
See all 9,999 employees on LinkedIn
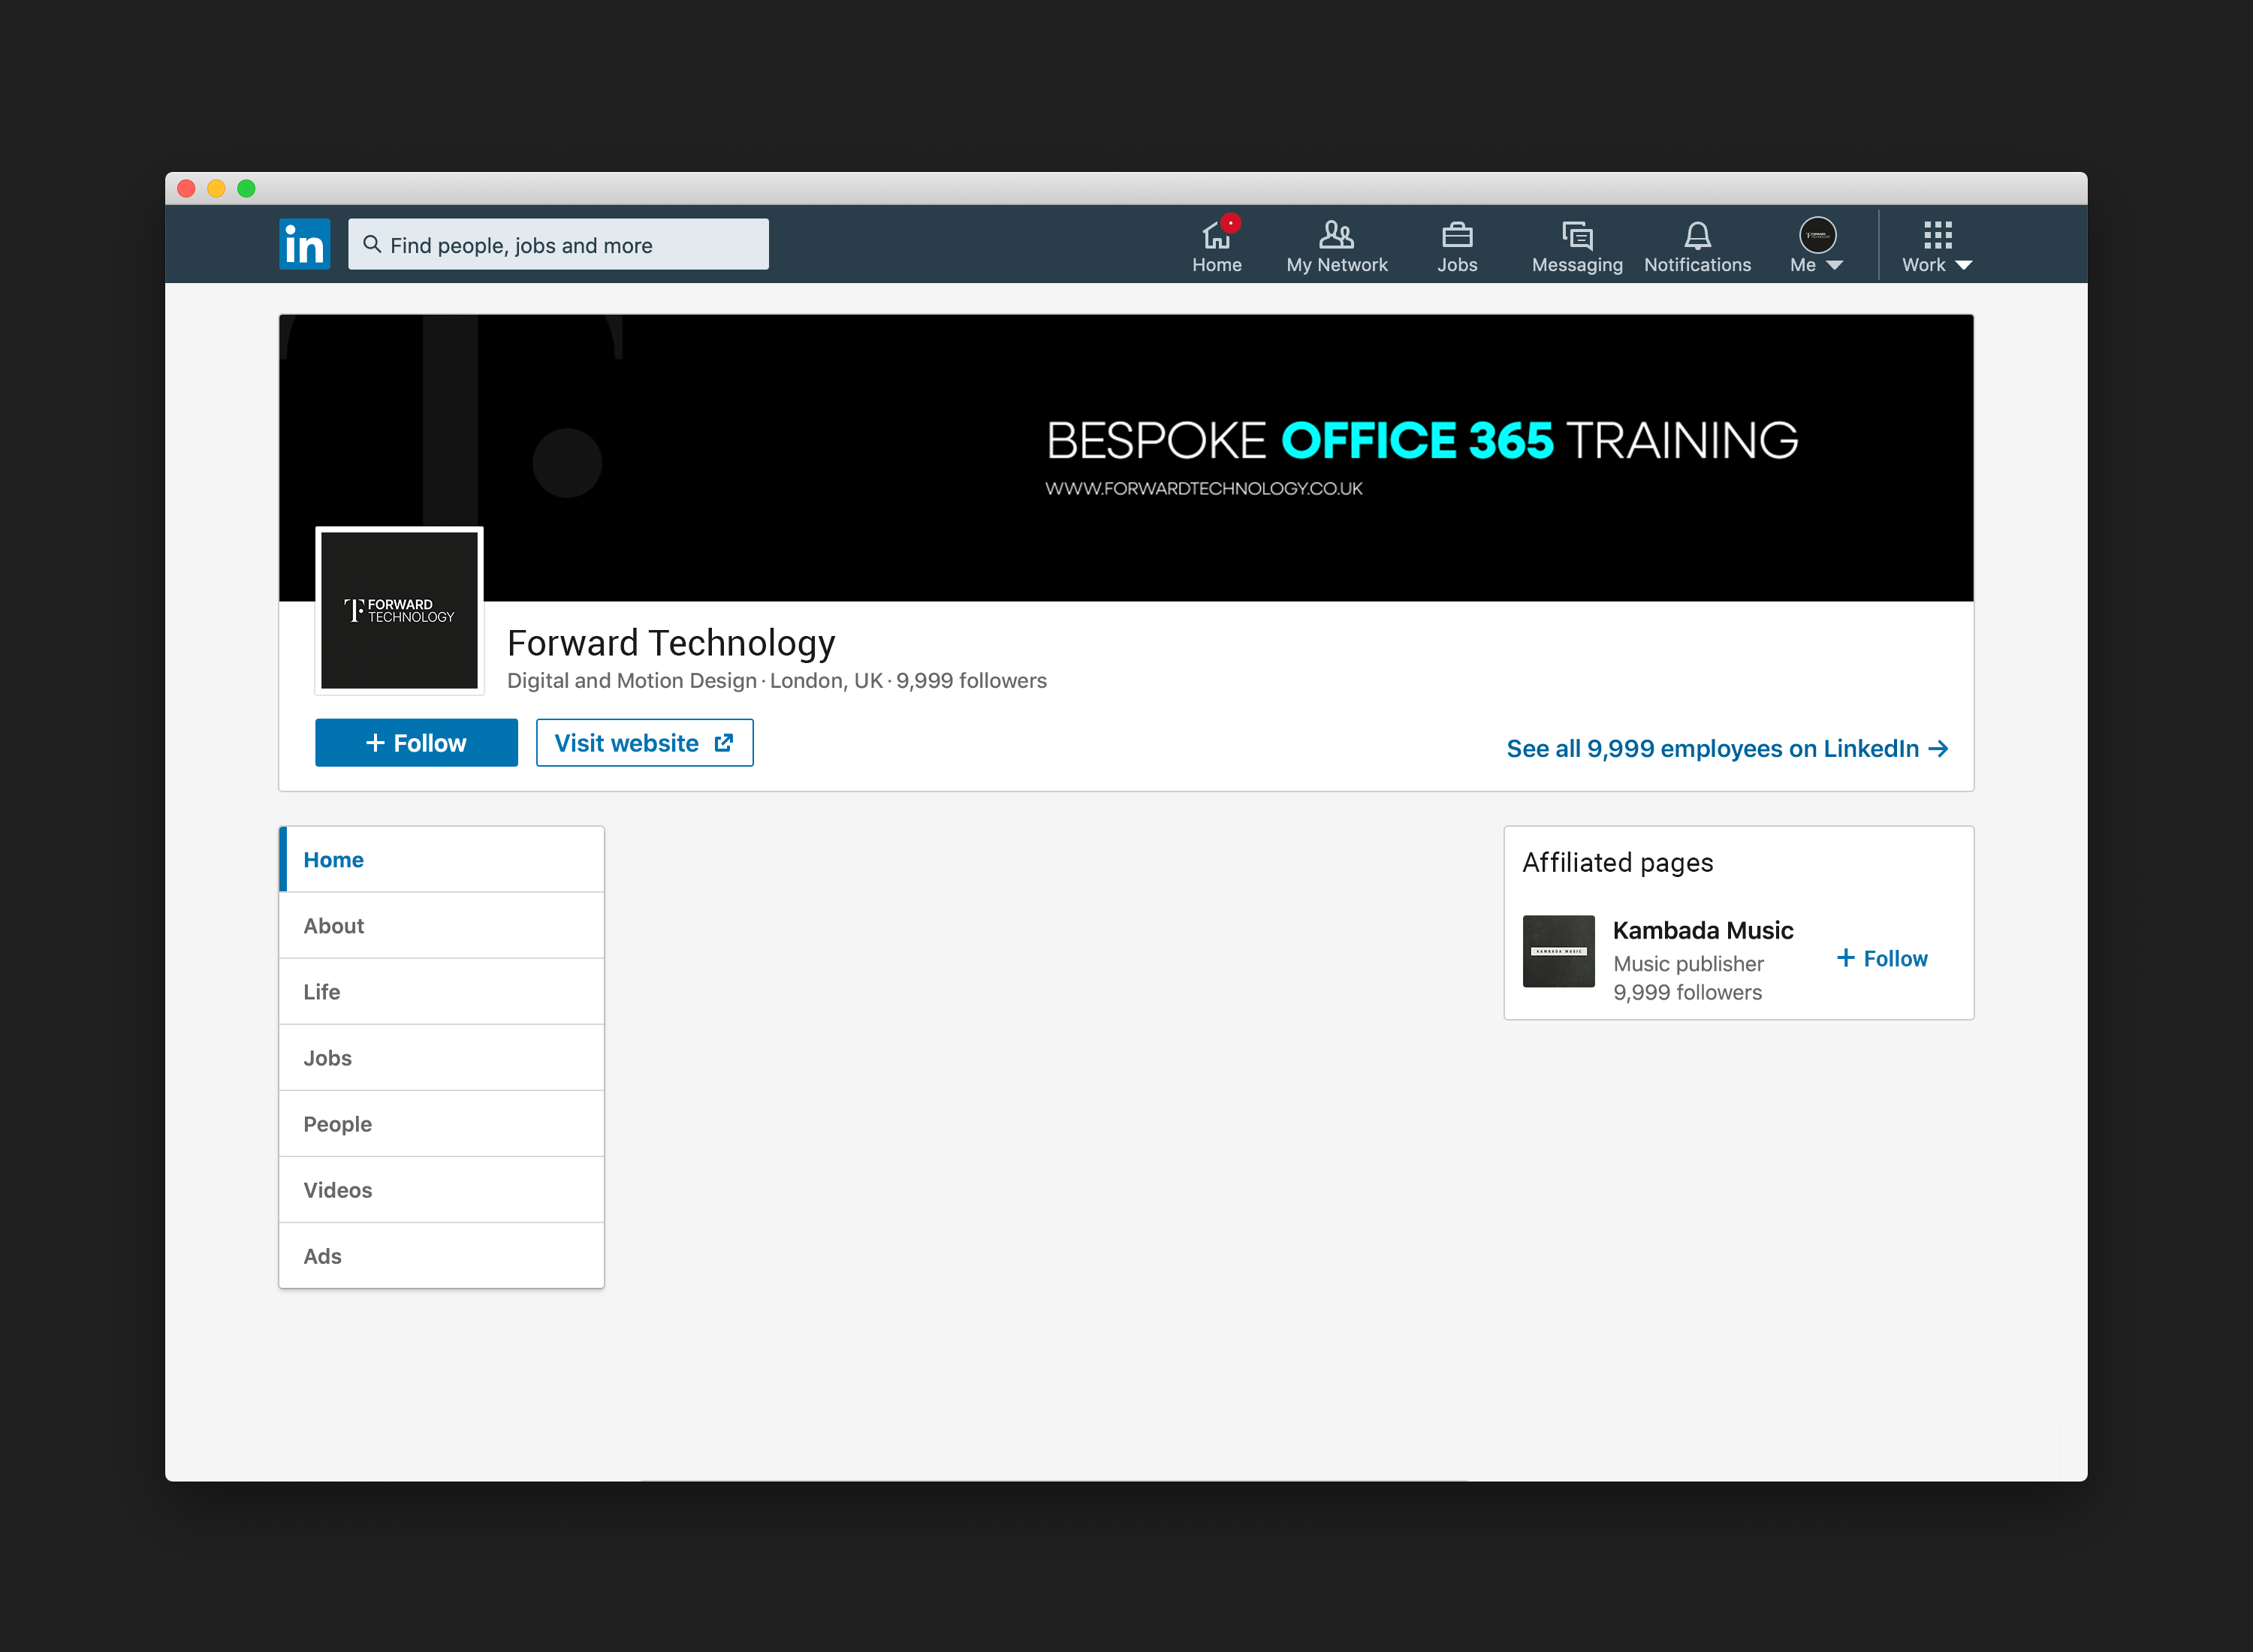1726,749
